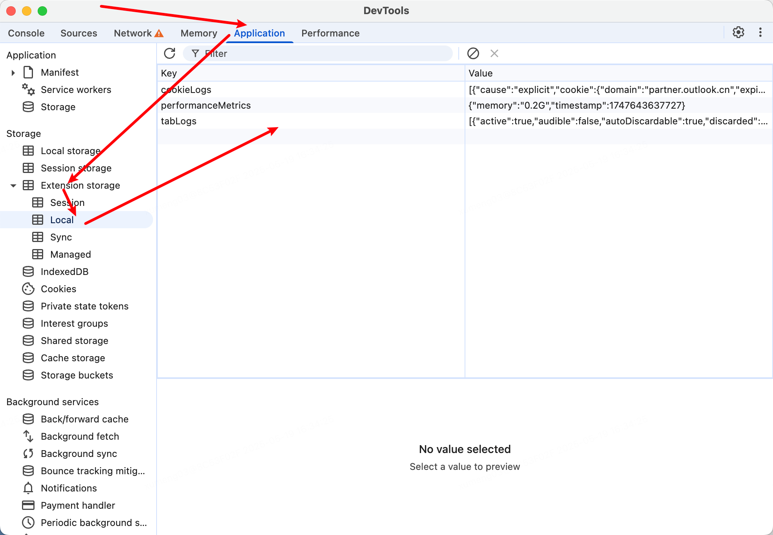The height and width of the screenshot is (535, 773).
Task: Switch to the Console tab
Action: pos(26,33)
